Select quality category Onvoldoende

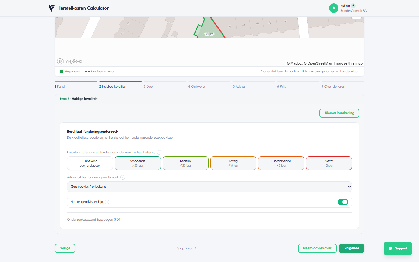[x=281, y=163]
